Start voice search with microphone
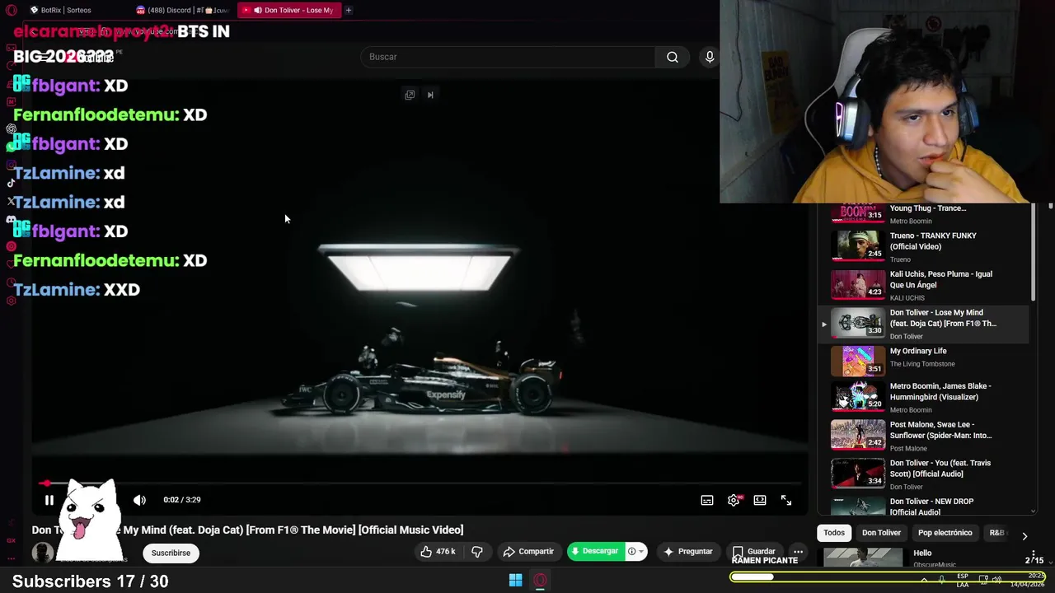Screen dimensions: 1055x593 pos(710,57)
